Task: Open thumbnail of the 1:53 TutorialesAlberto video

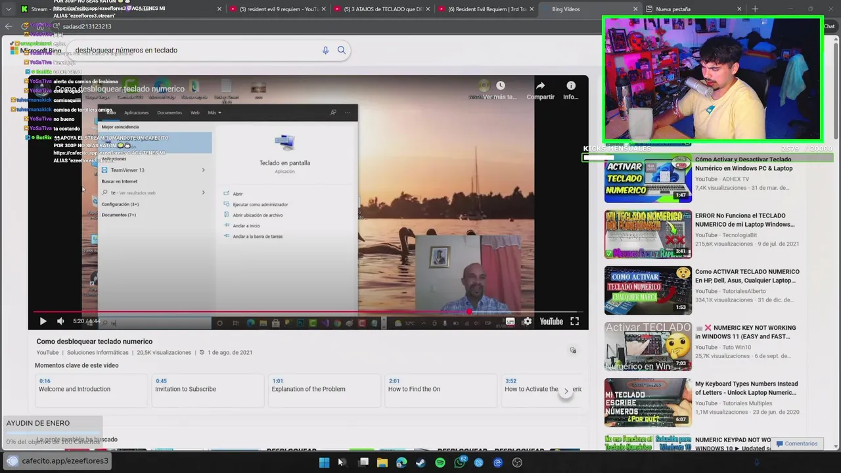Action: point(648,290)
